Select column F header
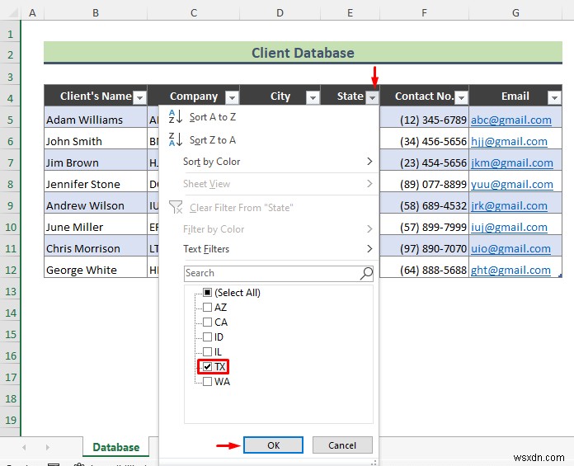The width and height of the screenshot is (574, 466). point(424,13)
